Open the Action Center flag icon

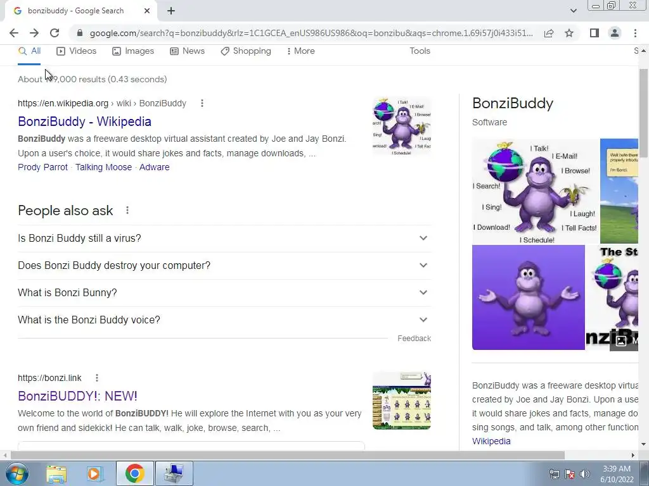click(x=570, y=474)
